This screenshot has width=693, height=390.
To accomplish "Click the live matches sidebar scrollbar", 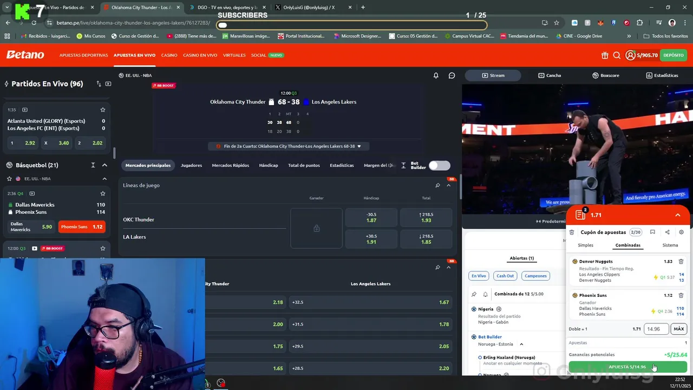I will coord(114,153).
